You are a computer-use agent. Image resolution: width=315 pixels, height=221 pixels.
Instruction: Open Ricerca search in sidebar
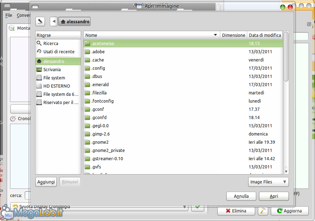tap(51, 43)
